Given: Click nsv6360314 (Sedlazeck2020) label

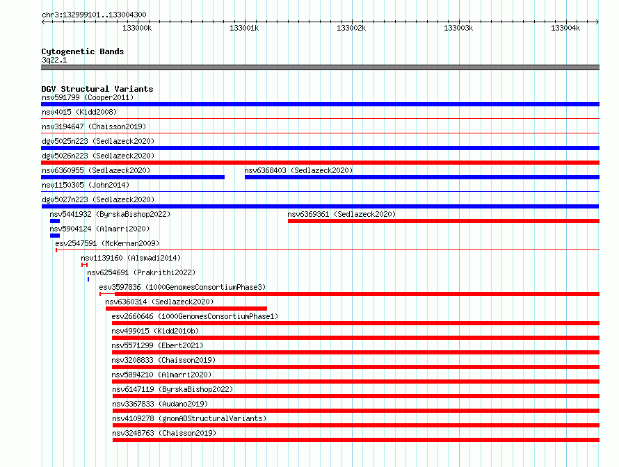Looking at the screenshot, I should click(x=159, y=302).
